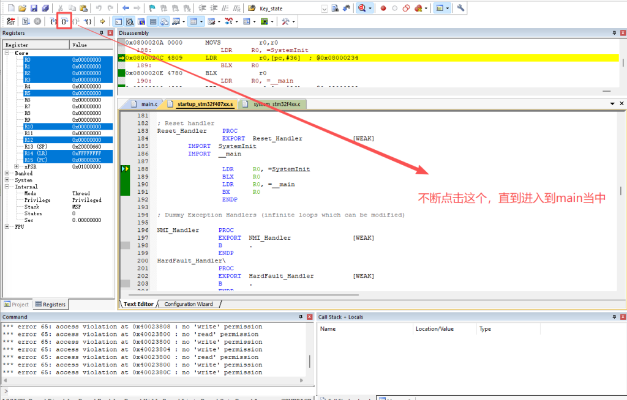Expand the FPU registers node
Viewport: 627px width, 400px height.
coord(7,226)
